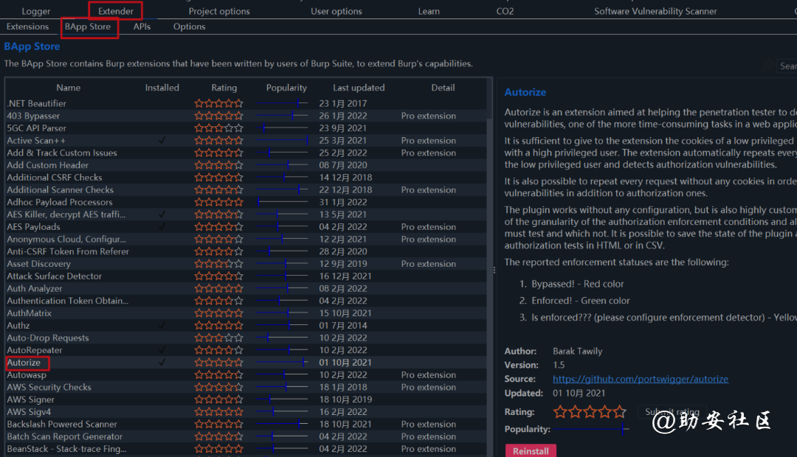Viewport: 797px width, 457px height.
Task: Select the Auth Analyzer entry
Action: pos(246,288)
